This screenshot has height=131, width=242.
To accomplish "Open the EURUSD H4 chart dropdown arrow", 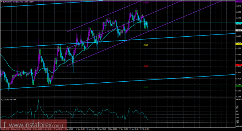I will click(x=1, y=2).
